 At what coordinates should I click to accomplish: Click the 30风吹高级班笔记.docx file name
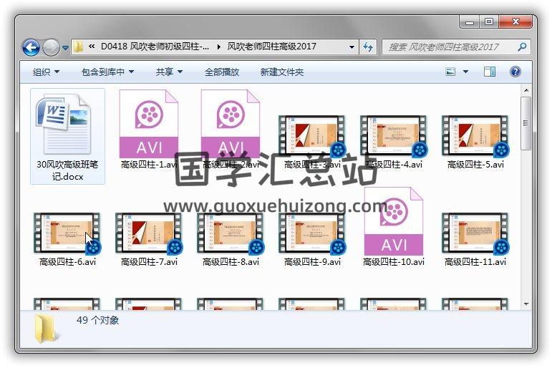(x=67, y=170)
